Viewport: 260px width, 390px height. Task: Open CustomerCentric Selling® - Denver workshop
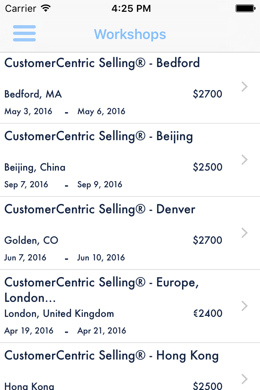[x=100, y=209]
